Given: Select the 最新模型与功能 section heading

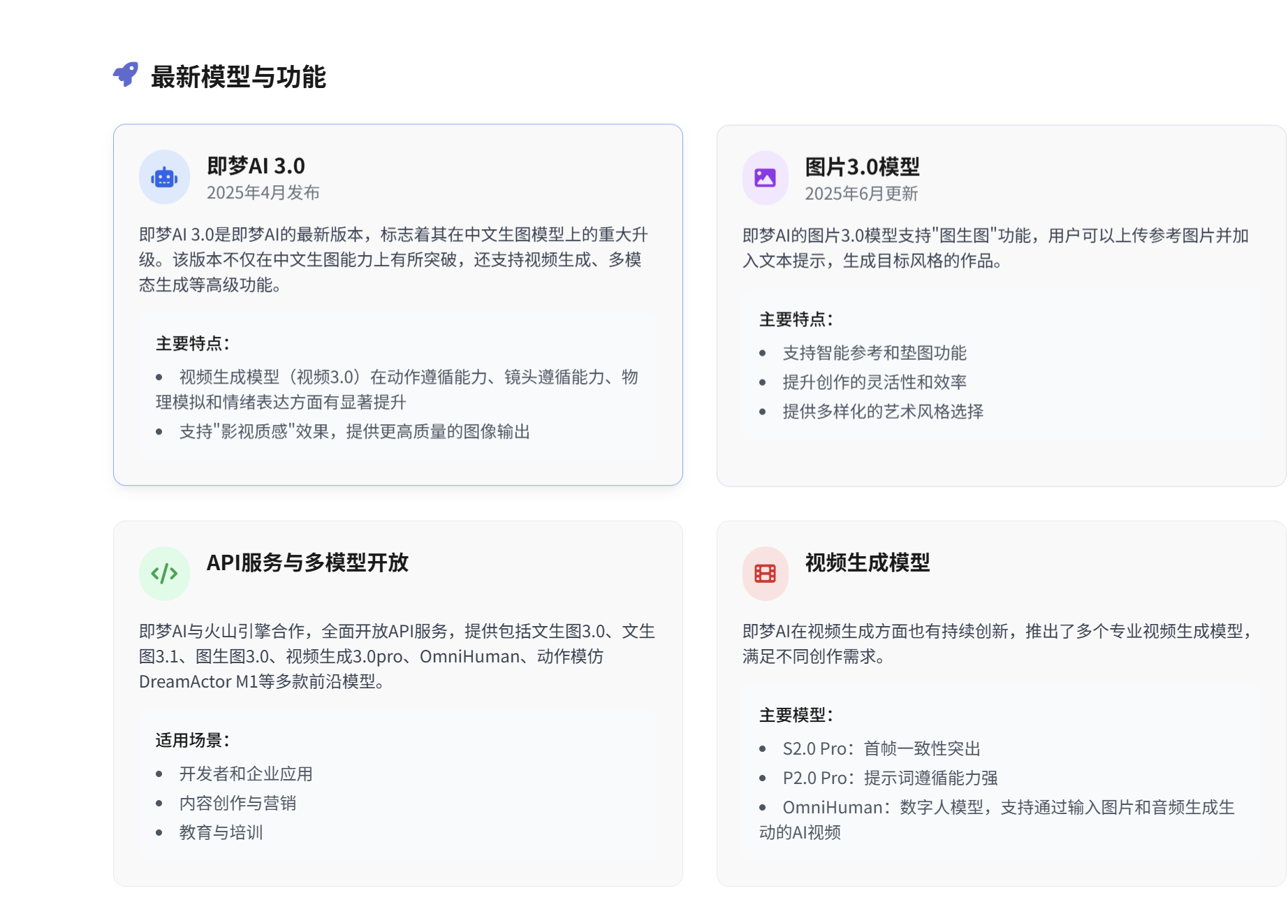Looking at the screenshot, I should tap(238, 77).
